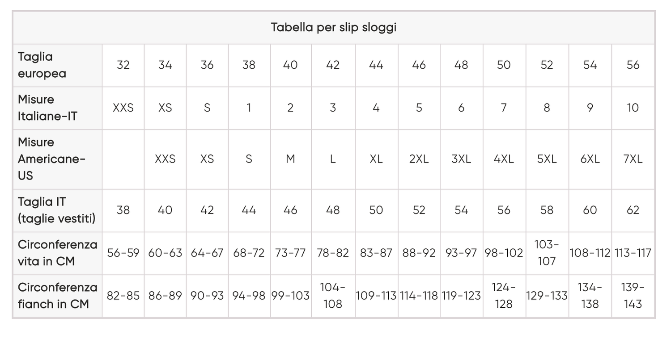Click the XXS cell in Italian sizes row
This screenshot has height=339, width=671.
coord(123,108)
